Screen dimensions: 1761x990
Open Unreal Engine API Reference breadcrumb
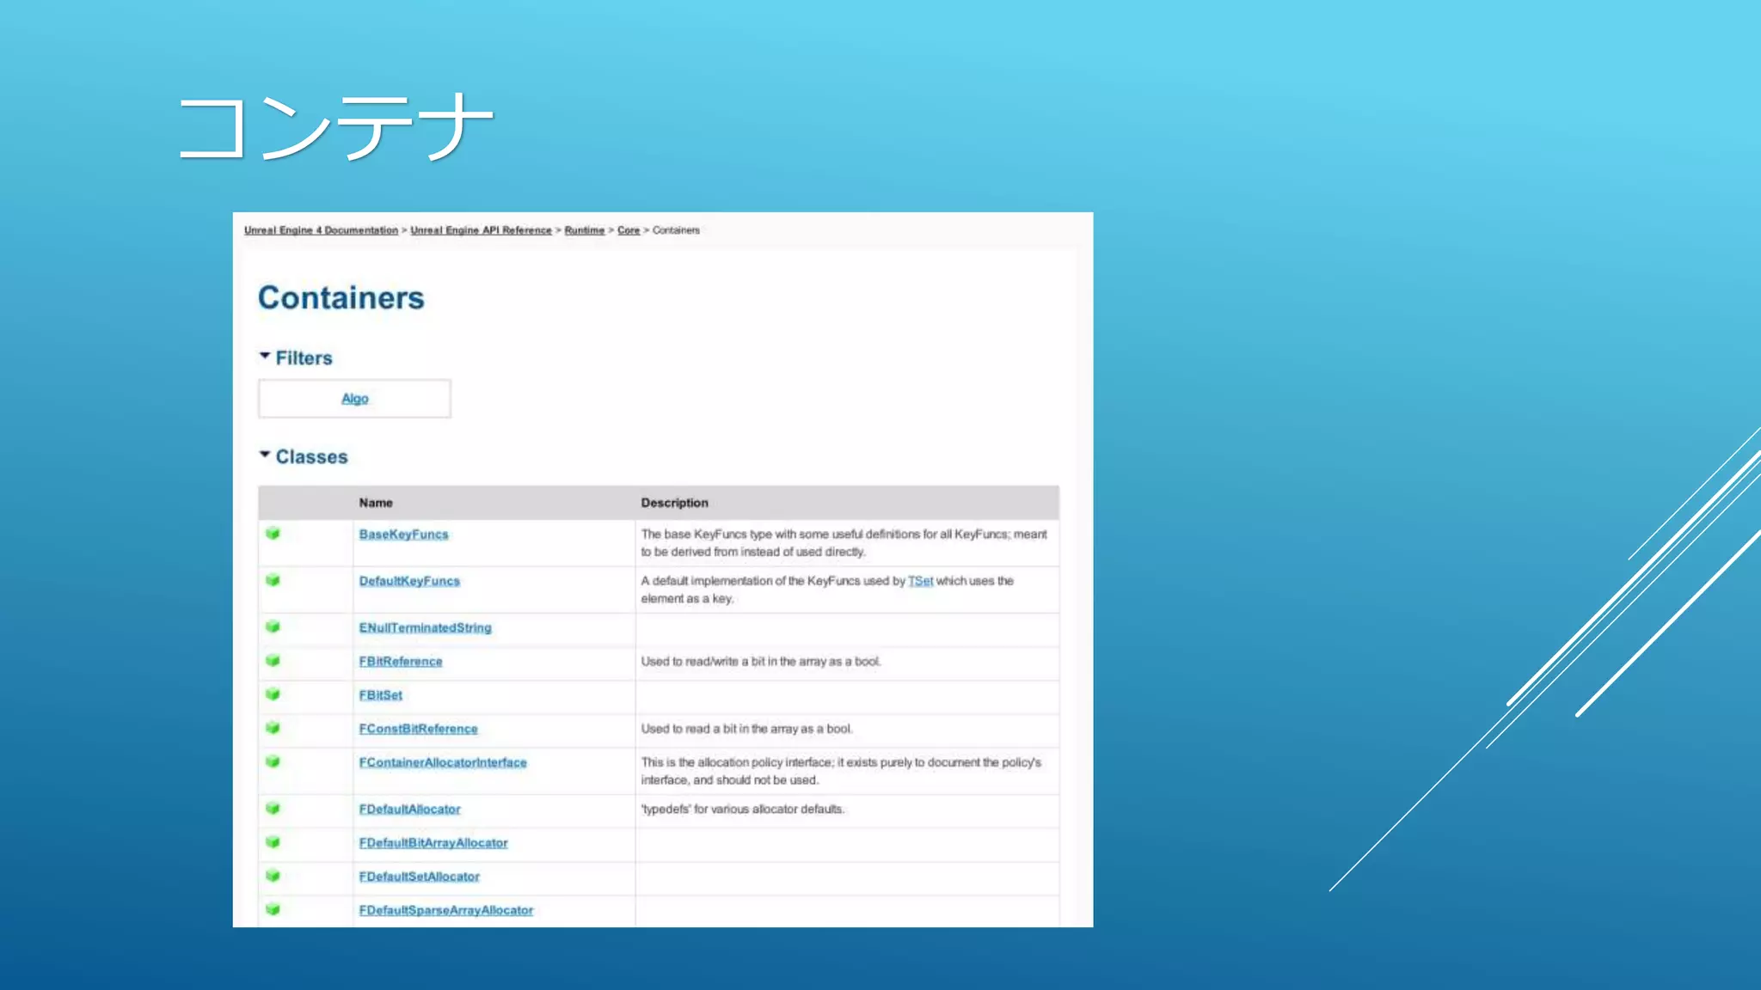point(481,230)
